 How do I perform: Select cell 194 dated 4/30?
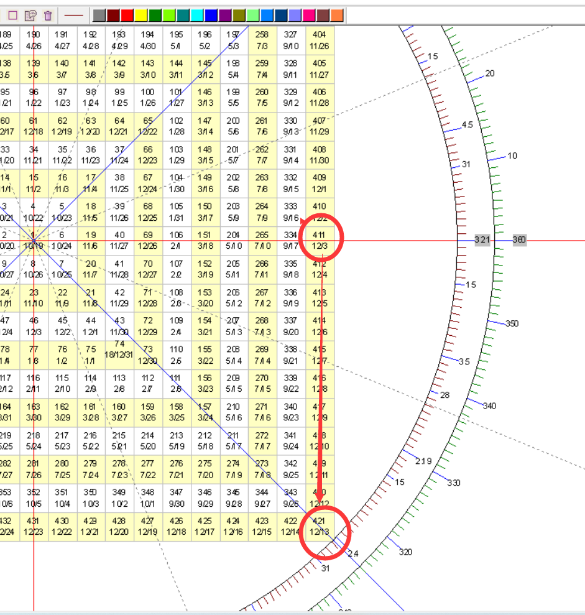click(148, 40)
